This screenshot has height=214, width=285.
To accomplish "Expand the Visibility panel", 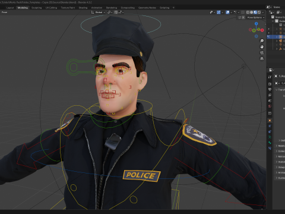I will click(x=280, y=162).
